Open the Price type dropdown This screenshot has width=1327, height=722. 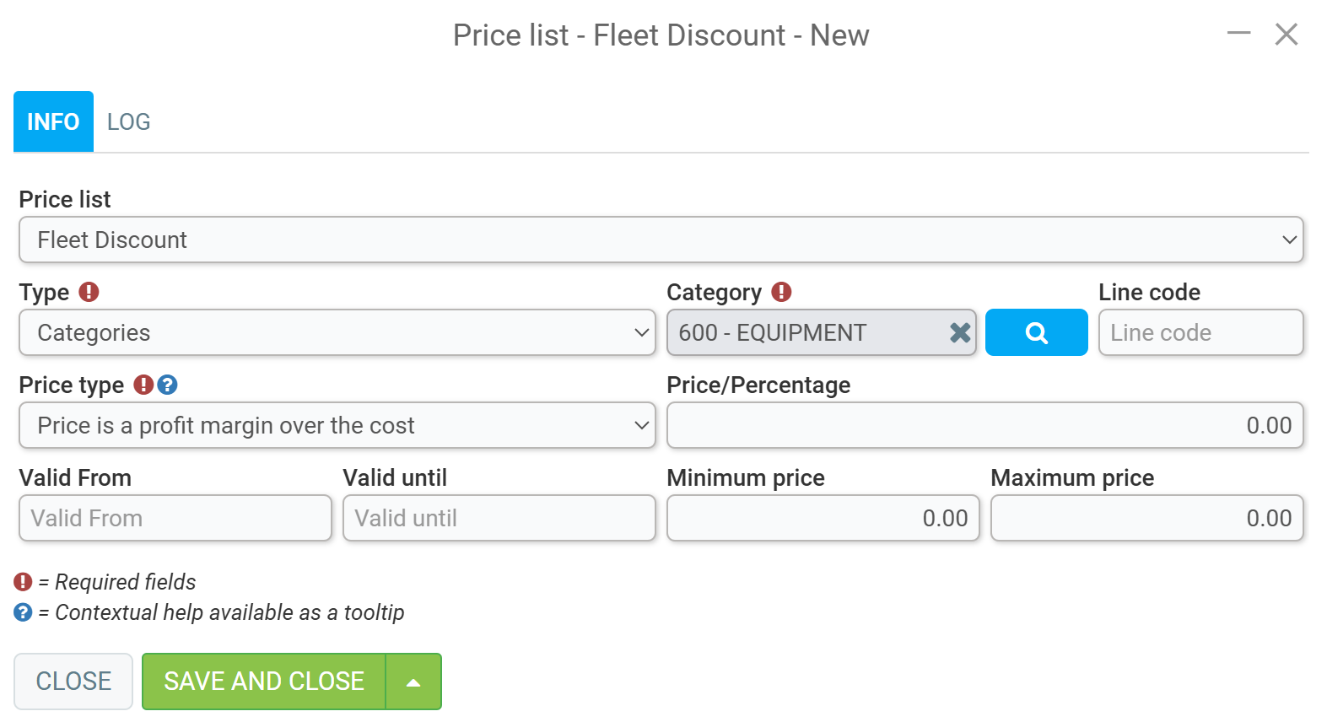point(639,425)
